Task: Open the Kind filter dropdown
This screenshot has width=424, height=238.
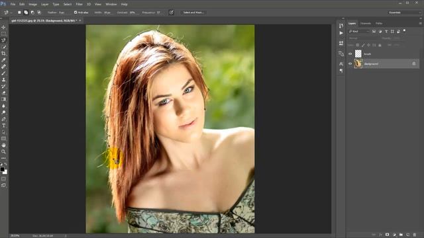Action: pos(359,31)
